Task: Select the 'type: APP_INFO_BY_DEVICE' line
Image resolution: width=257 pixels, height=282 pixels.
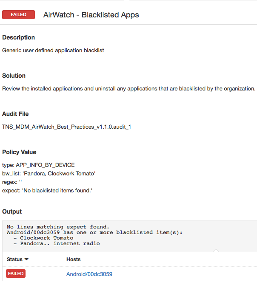Action: tap(38, 165)
